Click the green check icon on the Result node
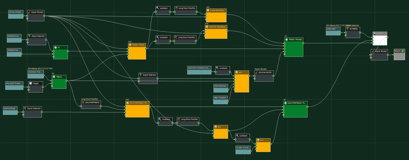The width and height of the screenshot is (409, 160). [x=403, y=51]
